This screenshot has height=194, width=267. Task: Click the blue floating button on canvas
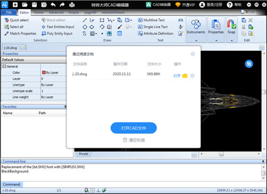point(249,64)
